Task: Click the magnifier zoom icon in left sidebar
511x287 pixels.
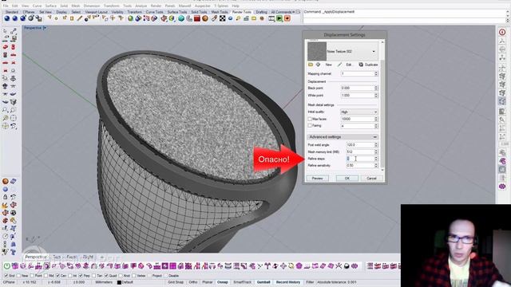Action: tap(6, 110)
